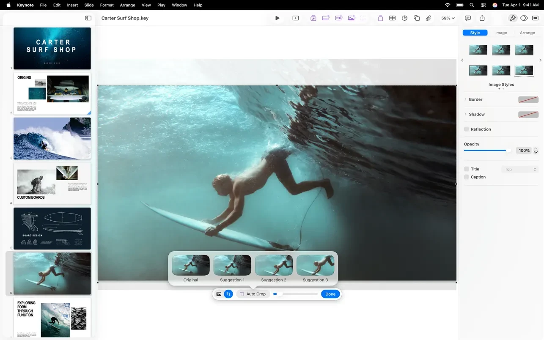Image resolution: width=544 pixels, height=340 pixels.
Task: Expand the Border section
Action: pyautogui.click(x=466, y=99)
